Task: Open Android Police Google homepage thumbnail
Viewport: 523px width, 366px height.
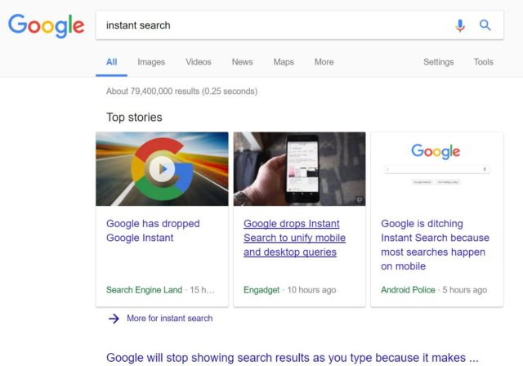Action: pyautogui.click(x=437, y=168)
